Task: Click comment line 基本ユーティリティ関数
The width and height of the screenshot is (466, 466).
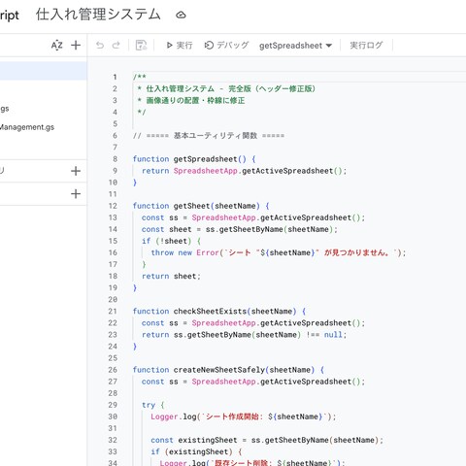Action: [209, 136]
